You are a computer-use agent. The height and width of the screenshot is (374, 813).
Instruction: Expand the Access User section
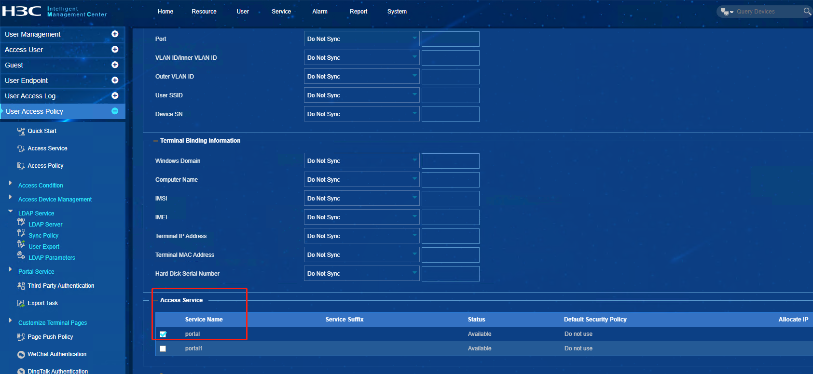coord(115,50)
